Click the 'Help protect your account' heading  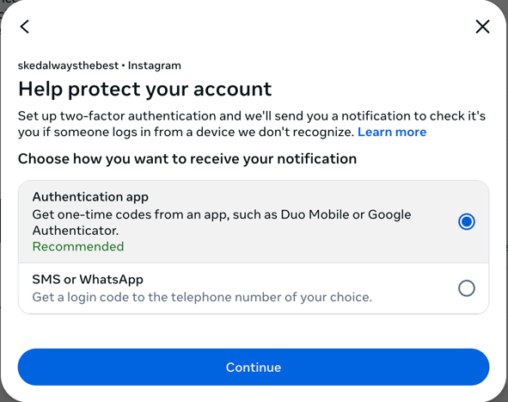click(144, 90)
